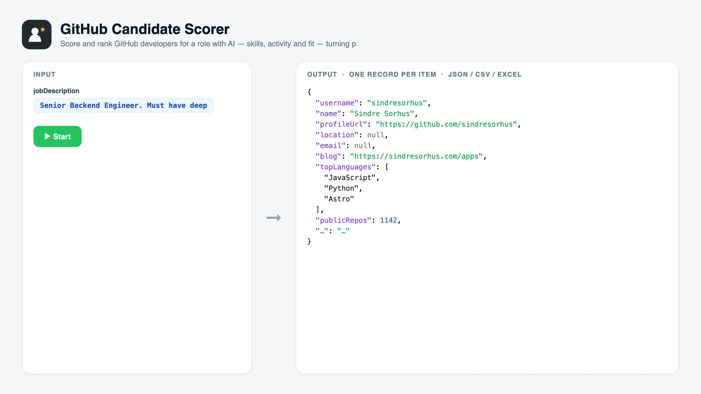Click "ONE RECORD PER ITEM" label
The width and height of the screenshot is (701, 394).
pos(393,74)
